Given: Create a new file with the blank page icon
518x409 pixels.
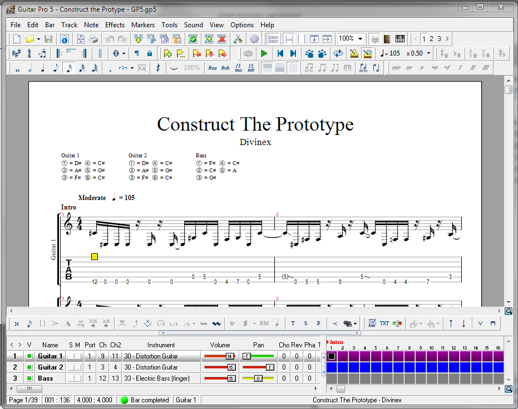Looking at the screenshot, I should click(x=17, y=39).
